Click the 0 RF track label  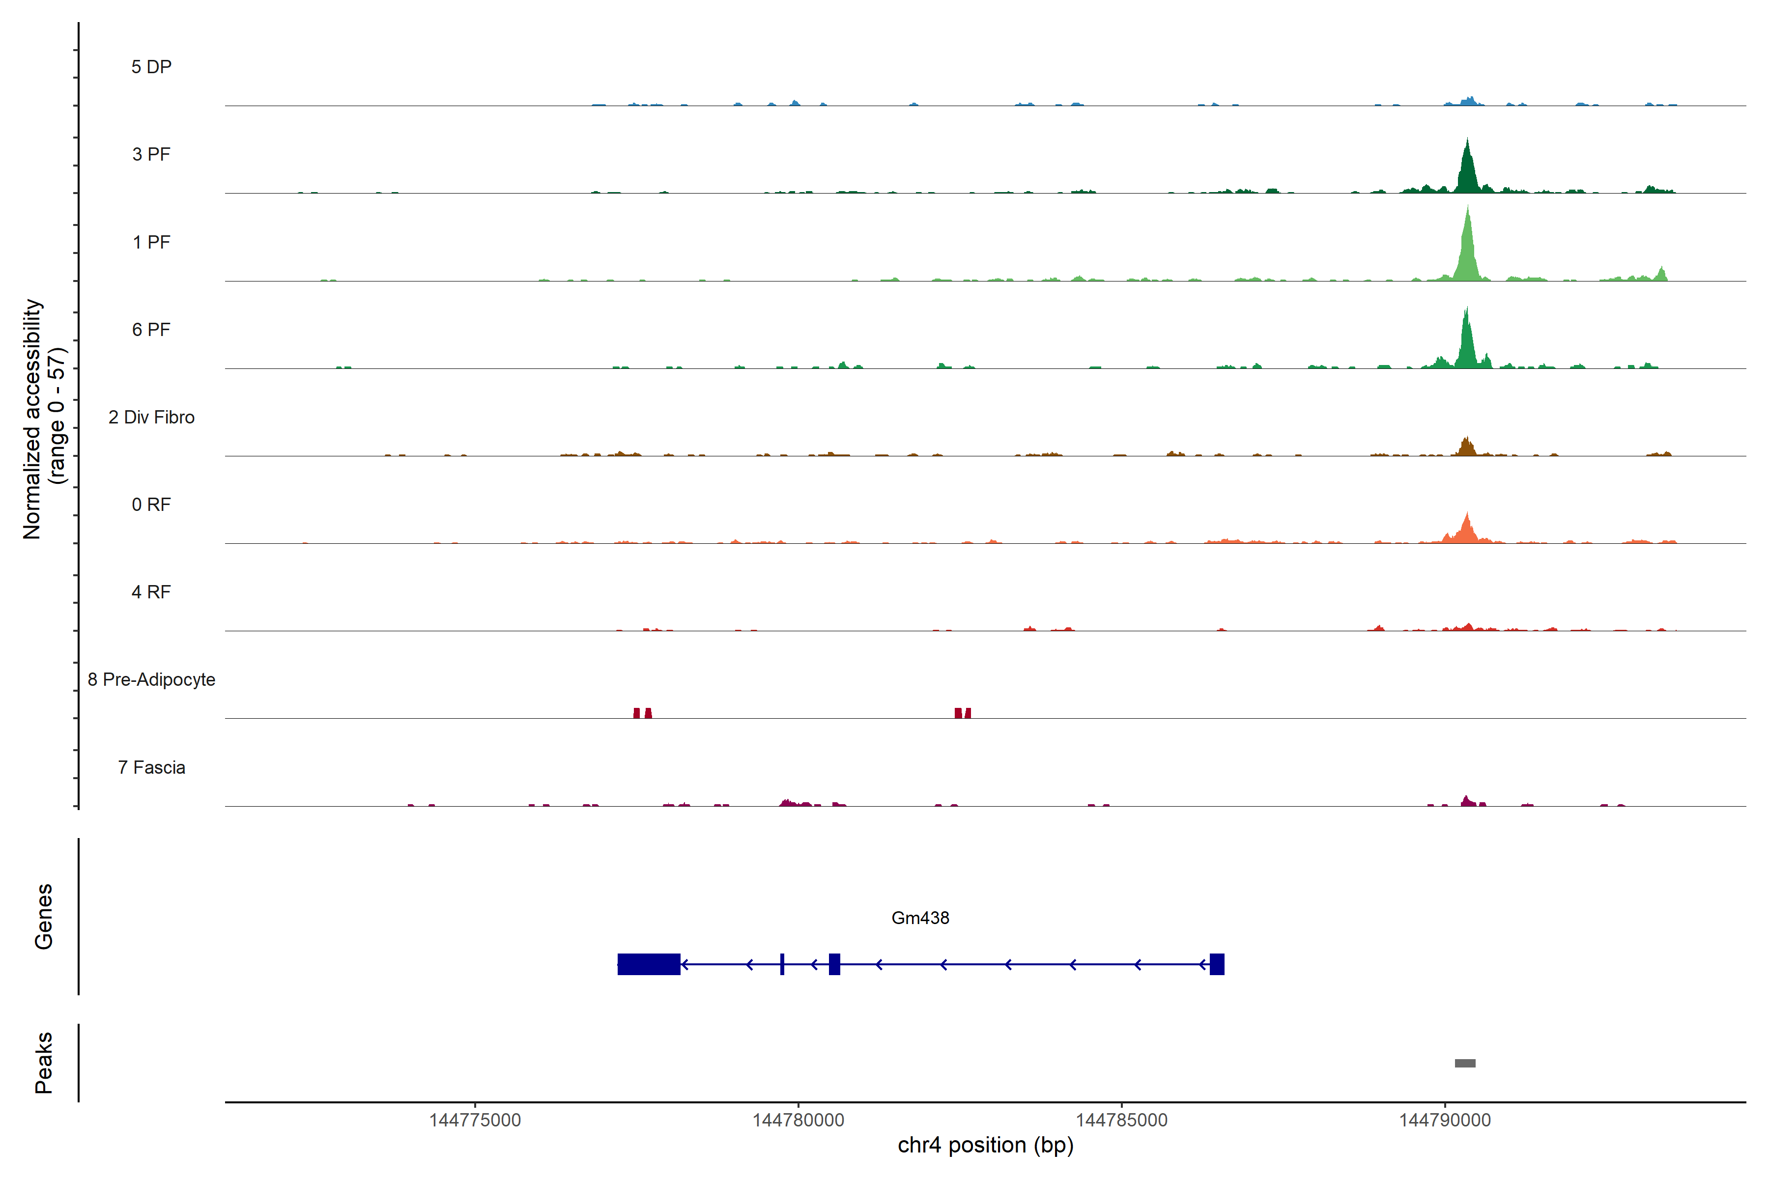tap(151, 505)
